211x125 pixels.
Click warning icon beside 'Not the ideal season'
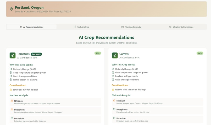click(x=113, y=89)
